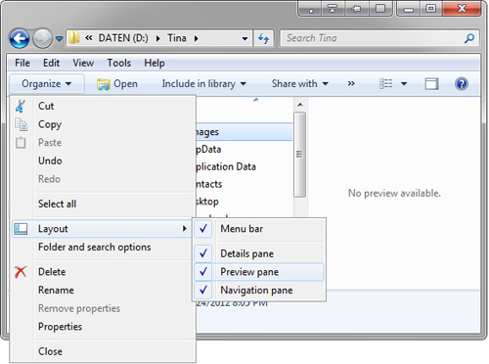Image resolution: width=489 pixels, height=364 pixels.
Task: Open the Include in library dropdown
Action: (x=204, y=84)
